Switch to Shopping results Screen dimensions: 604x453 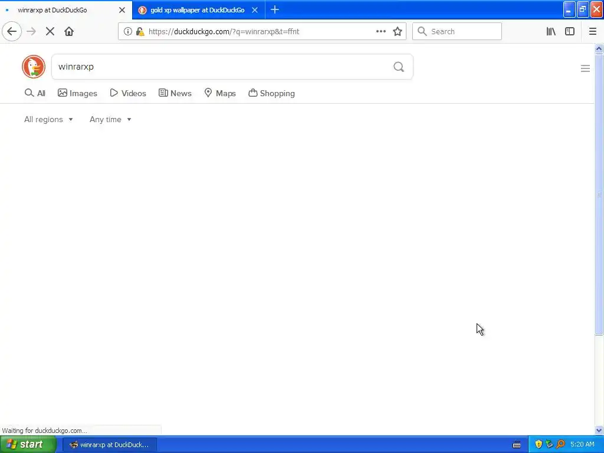(271, 93)
